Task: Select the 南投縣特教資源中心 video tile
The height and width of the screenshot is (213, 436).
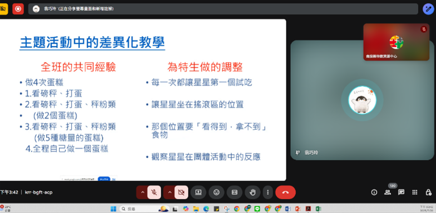Action: pos(396,42)
